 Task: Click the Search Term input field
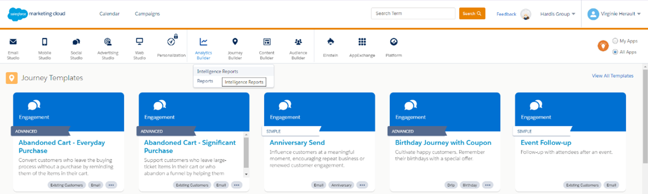coord(413,14)
